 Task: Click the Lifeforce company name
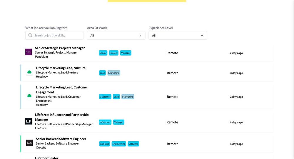click(x=41, y=128)
